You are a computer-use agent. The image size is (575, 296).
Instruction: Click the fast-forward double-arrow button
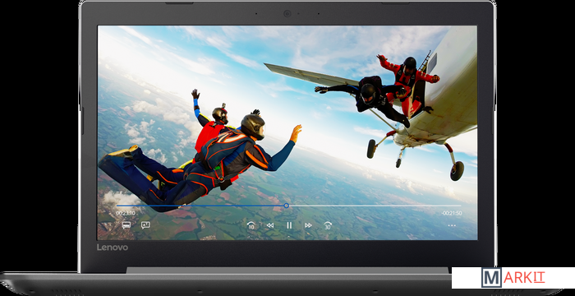pyautogui.click(x=308, y=225)
